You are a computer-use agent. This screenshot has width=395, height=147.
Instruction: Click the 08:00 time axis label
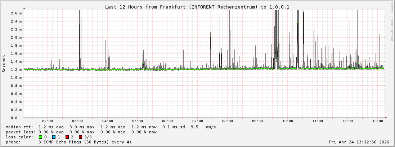click(x=228, y=121)
